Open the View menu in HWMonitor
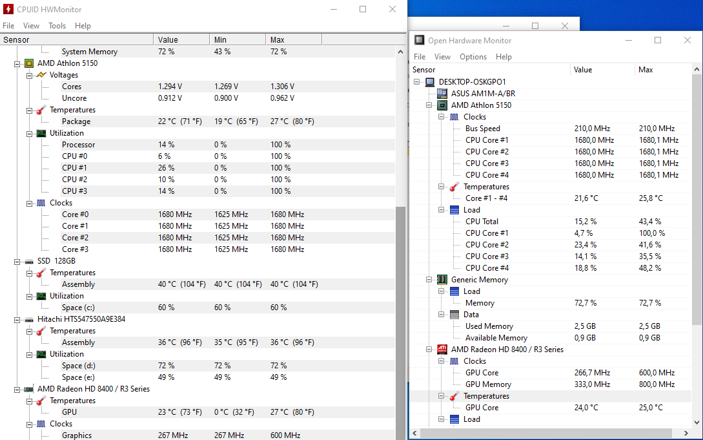 pyautogui.click(x=32, y=26)
